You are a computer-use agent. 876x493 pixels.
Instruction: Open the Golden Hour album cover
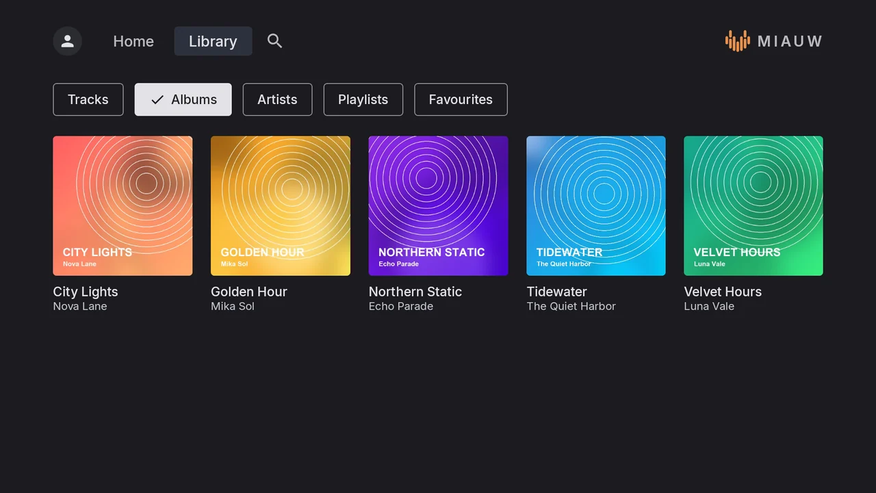pyautogui.click(x=281, y=205)
